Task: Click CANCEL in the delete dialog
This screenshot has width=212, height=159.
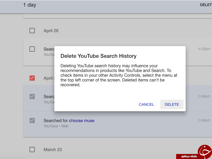Action: [x=146, y=104]
